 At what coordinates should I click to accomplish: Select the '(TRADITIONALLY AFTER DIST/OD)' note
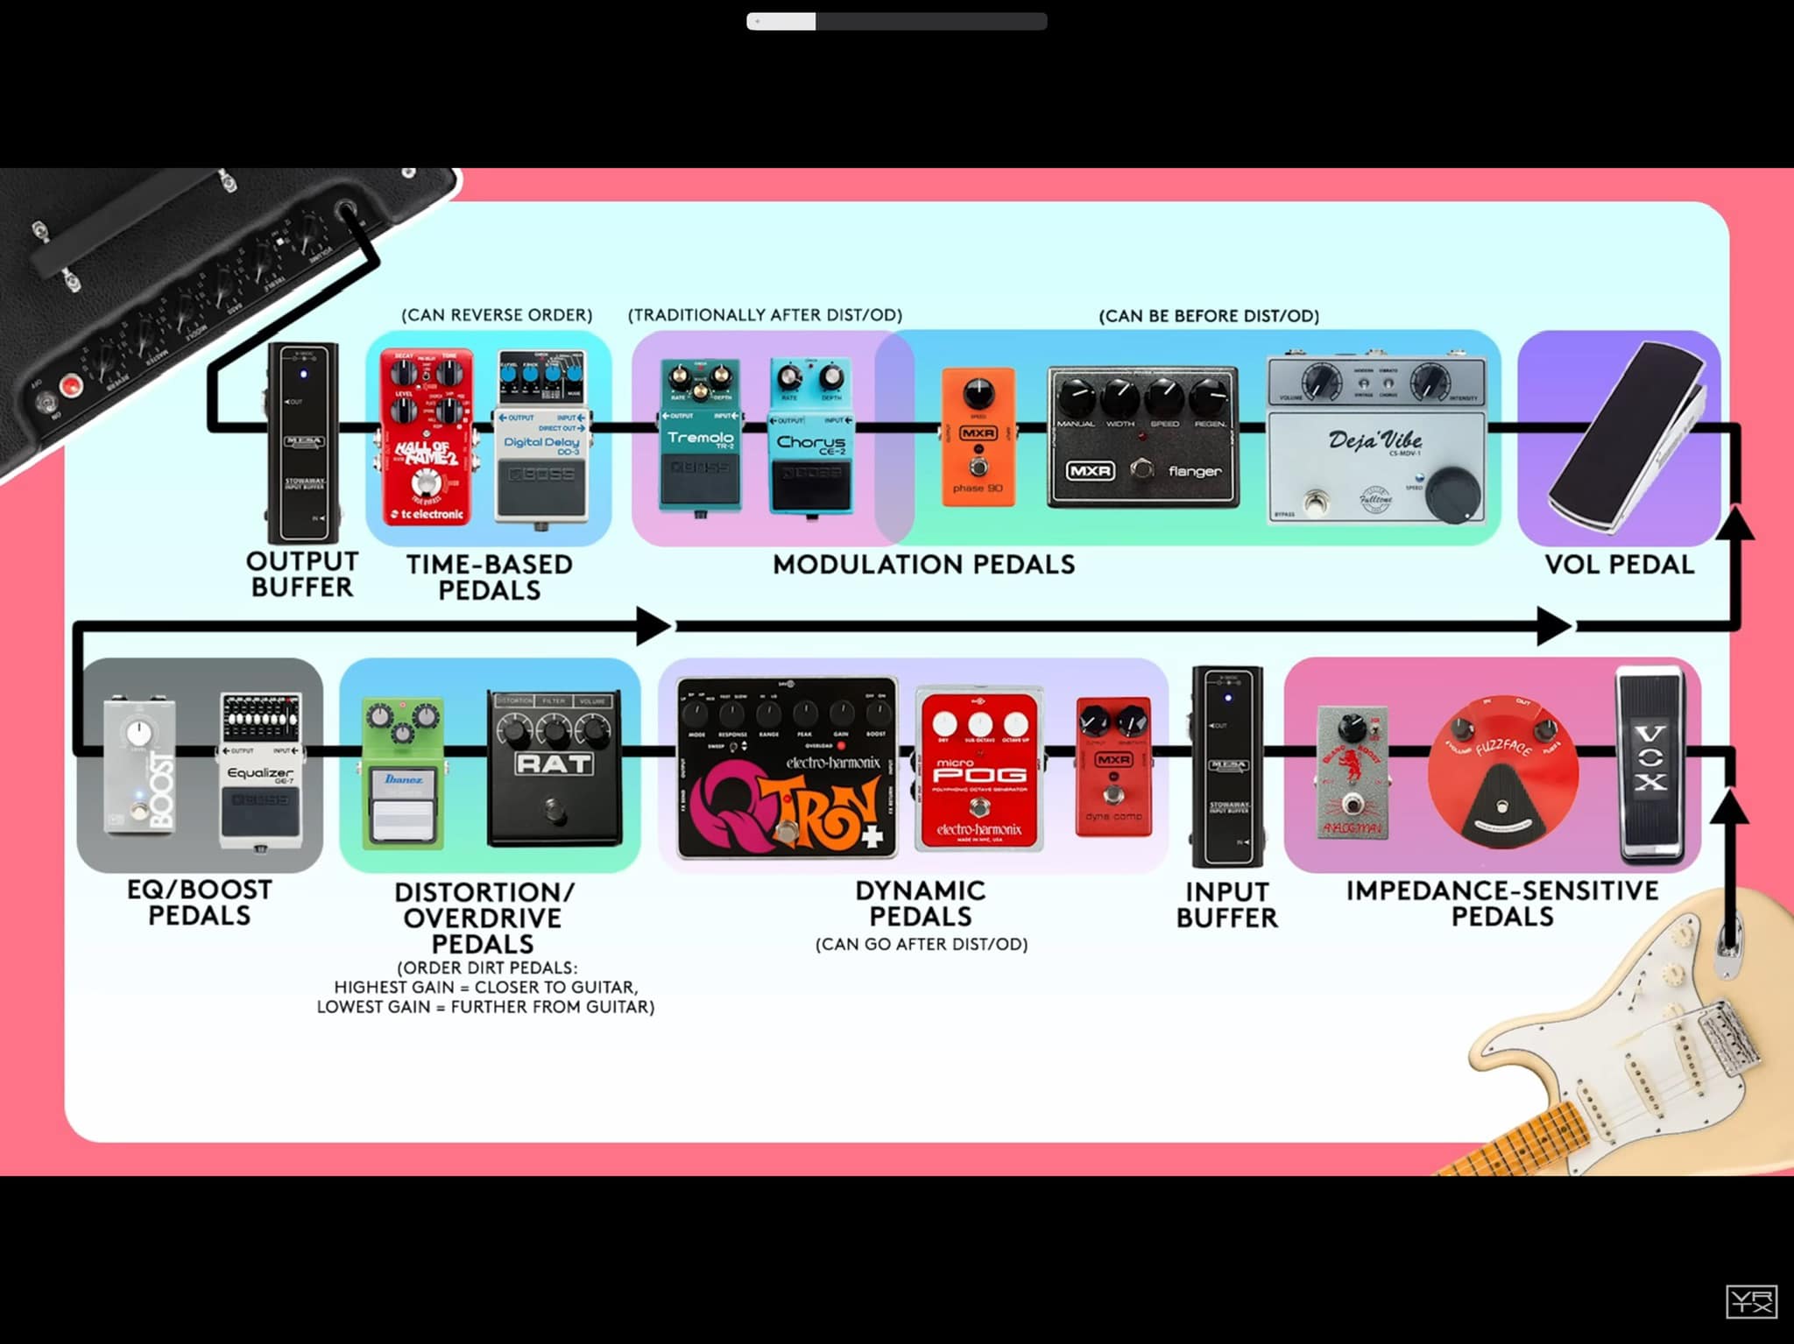pos(765,315)
